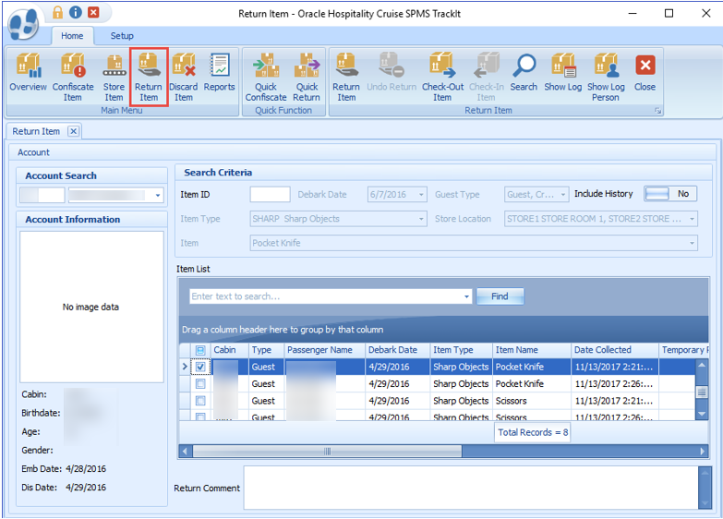
Task: Open the Store Item function
Action: pos(114,77)
